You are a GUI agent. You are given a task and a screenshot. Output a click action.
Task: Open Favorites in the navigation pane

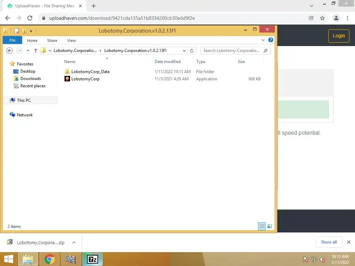[25, 64]
